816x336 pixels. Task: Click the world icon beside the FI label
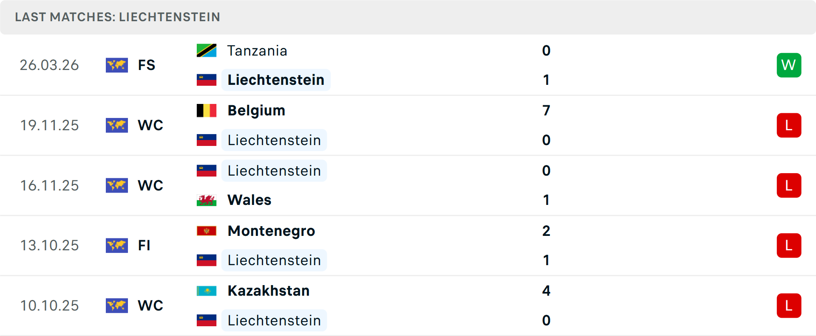(117, 245)
